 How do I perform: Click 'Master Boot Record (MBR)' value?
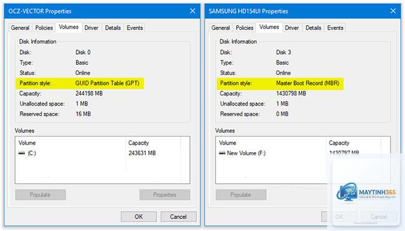click(308, 83)
